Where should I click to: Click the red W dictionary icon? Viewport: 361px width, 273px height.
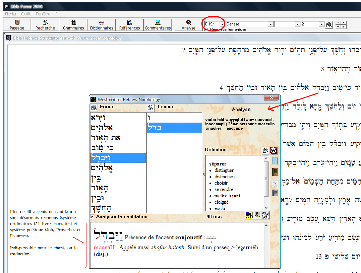(x=274, y=151)
